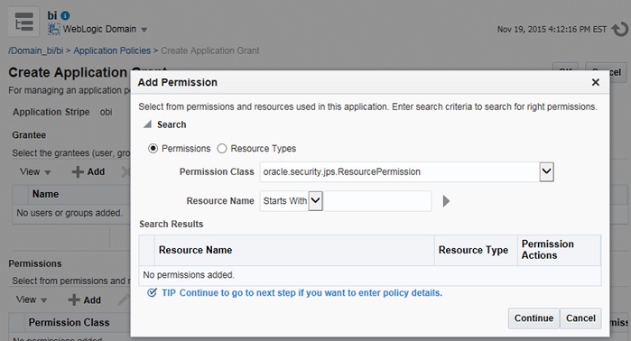Click the Resource Type column header
The width and height of the screenshot is (631, 341).
[x=476, y=250]
